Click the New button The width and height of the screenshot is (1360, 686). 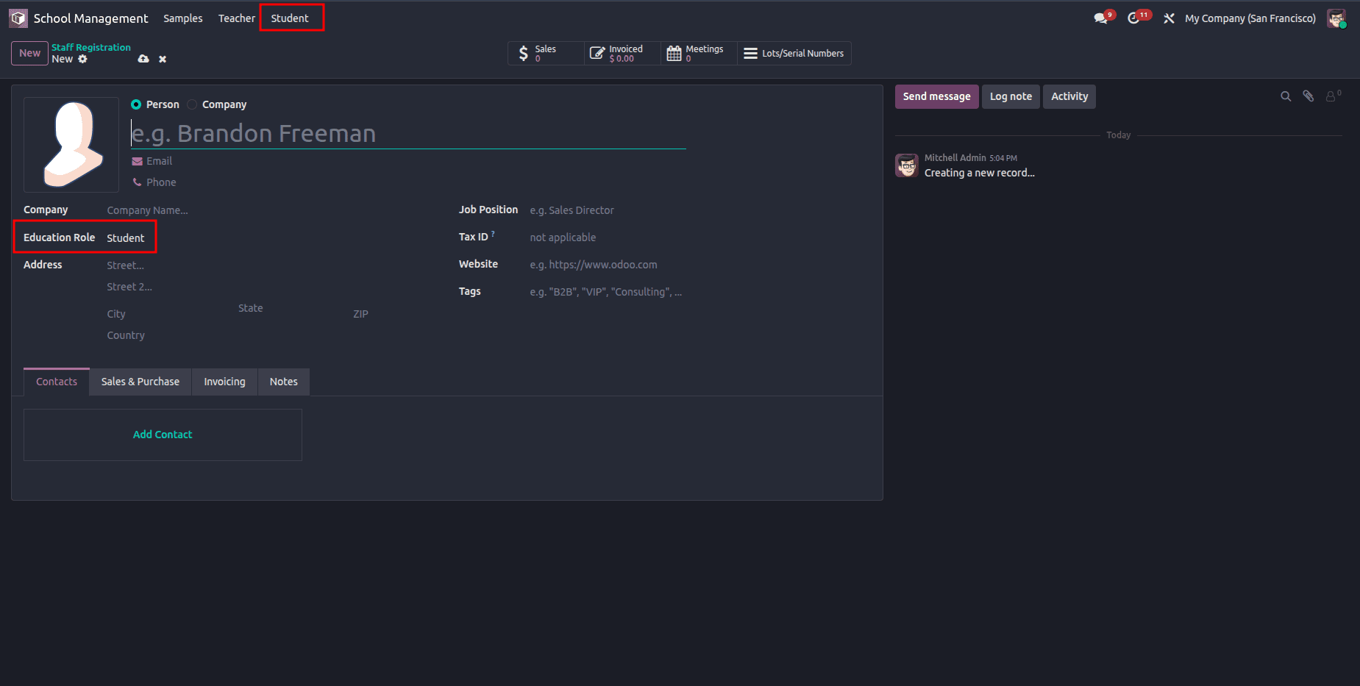30,53
